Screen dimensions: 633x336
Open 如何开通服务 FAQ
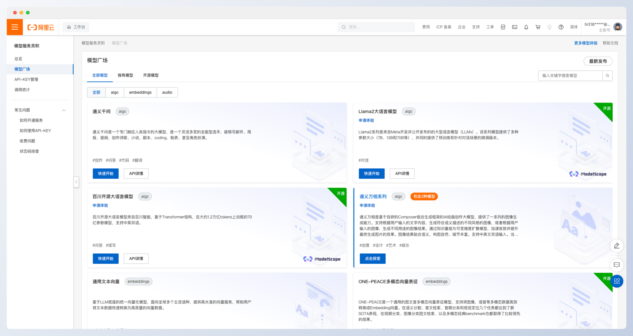click(31, 120)
